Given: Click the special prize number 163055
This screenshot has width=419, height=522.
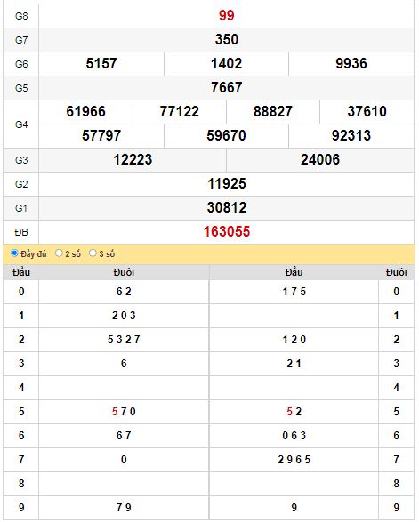Looking at the screenshot, I should [x=227, y=232].
